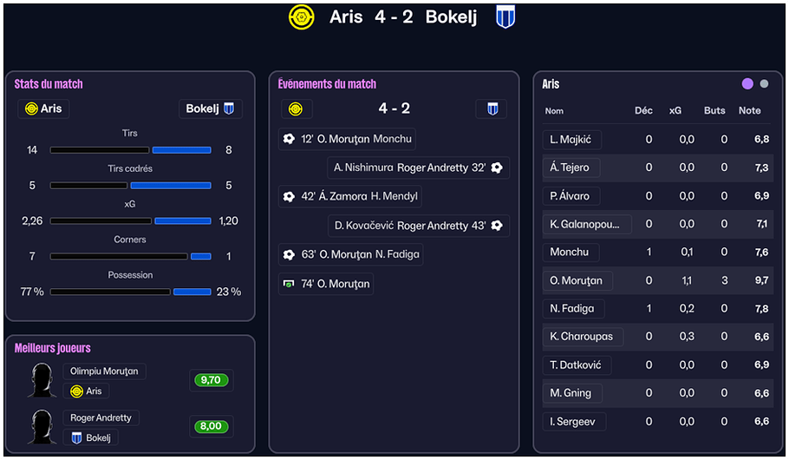This screenshot has height=460, width=789.
Task: Sort the player table by xG column
Action: tap(675, 111)
